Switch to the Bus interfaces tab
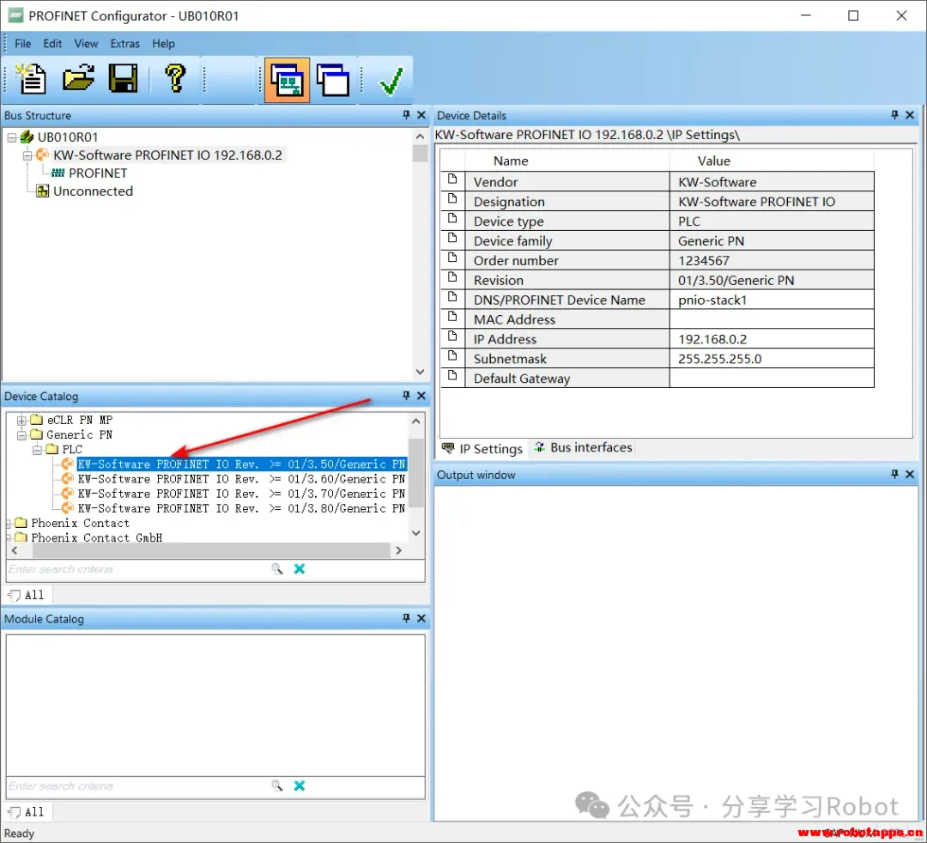The width and height of the screenshot is (927, 843). click(583, 447)
